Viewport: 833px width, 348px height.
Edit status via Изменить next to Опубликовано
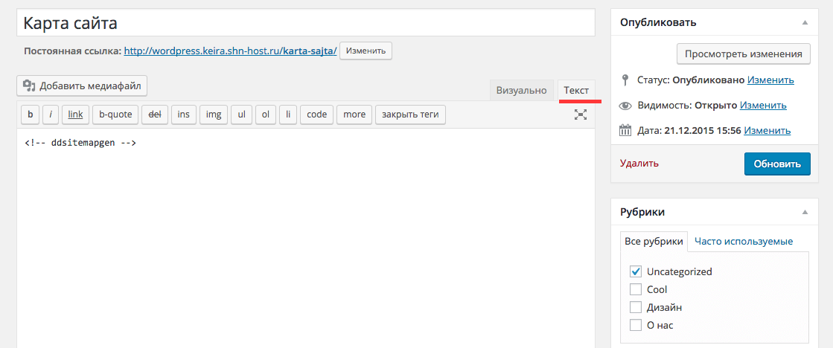click(770, 80)
